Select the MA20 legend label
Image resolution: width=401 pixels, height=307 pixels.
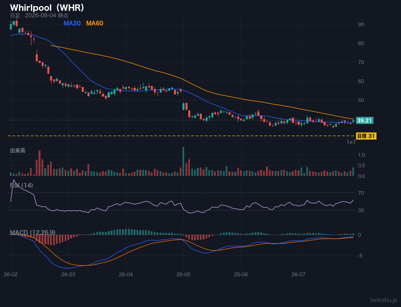coord(72,23)
